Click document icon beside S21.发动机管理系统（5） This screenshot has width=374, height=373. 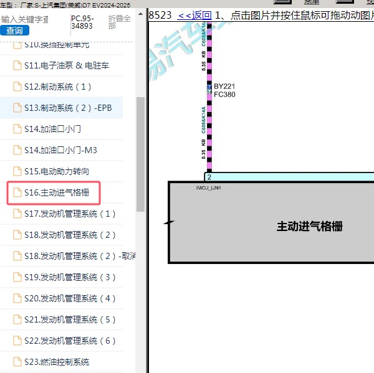tap(17, 320)
